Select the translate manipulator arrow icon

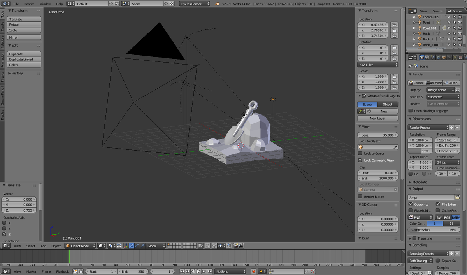tap(132, 246)
